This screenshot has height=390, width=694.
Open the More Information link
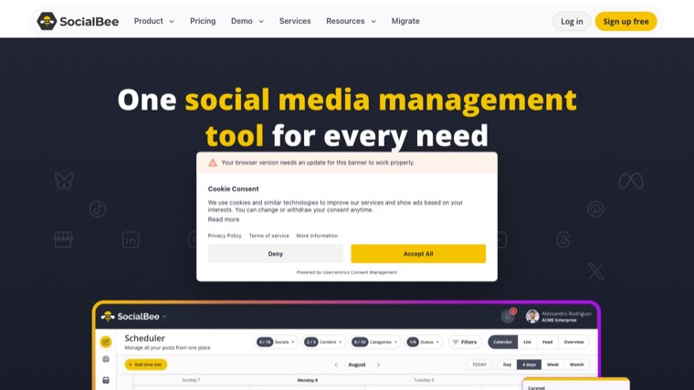click(317, 236)
